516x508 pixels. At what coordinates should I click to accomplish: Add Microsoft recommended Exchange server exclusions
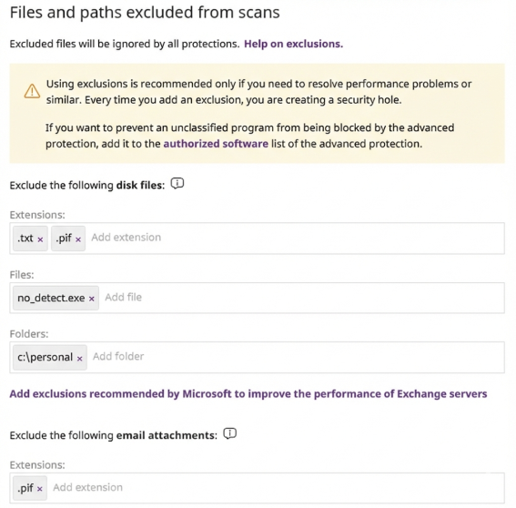click(248, 394)
